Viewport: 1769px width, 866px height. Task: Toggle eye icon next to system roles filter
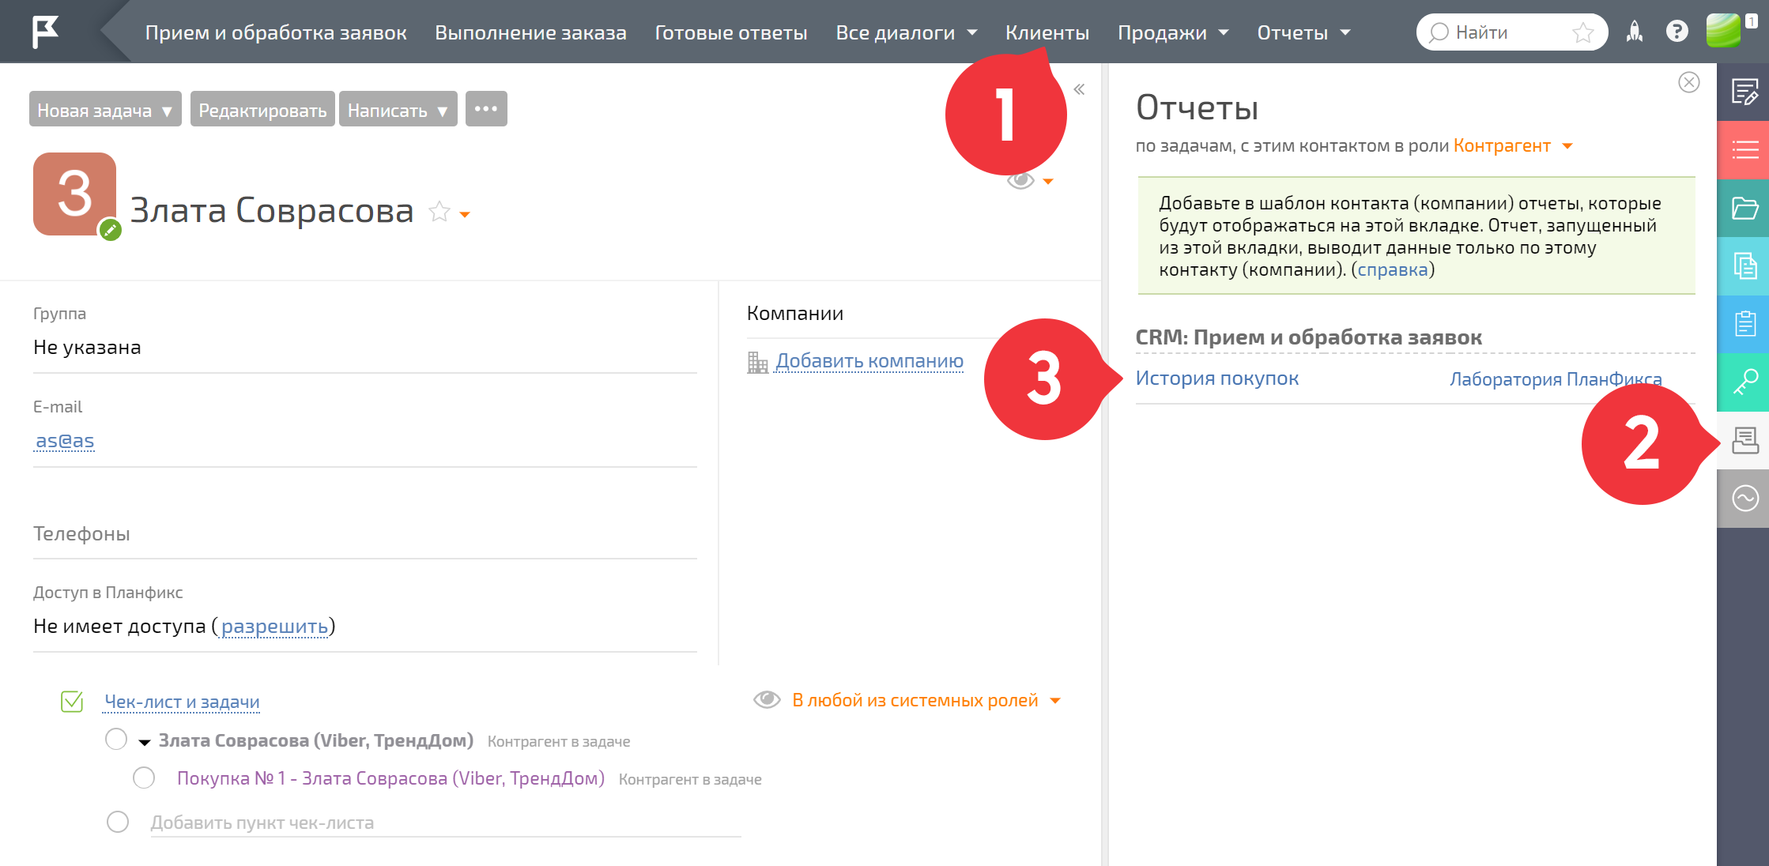click(767, 699)
